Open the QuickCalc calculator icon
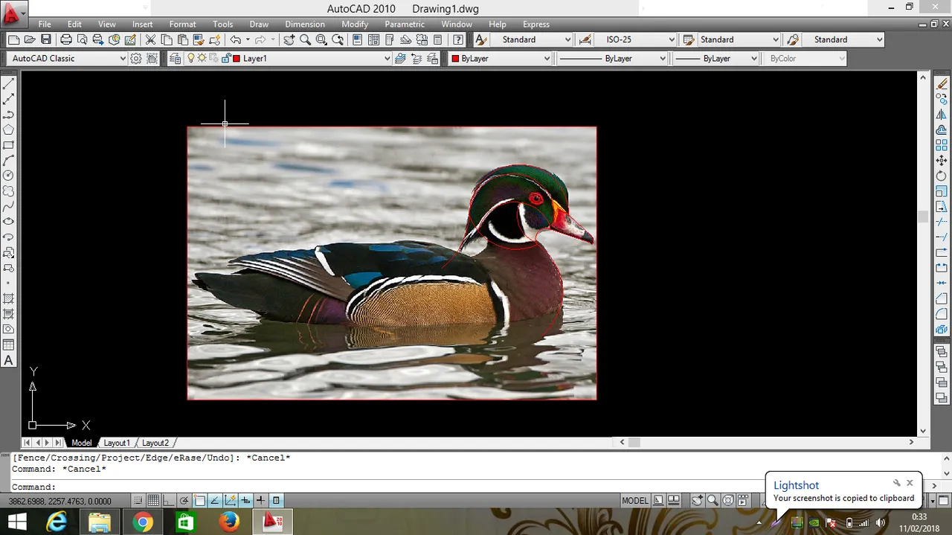Image resolution: width=952 pixels, height=535 pixels. (438, 39)
